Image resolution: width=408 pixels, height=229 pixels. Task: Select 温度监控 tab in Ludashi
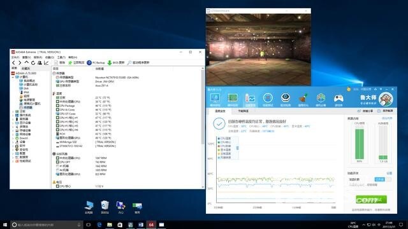point(220,111)
